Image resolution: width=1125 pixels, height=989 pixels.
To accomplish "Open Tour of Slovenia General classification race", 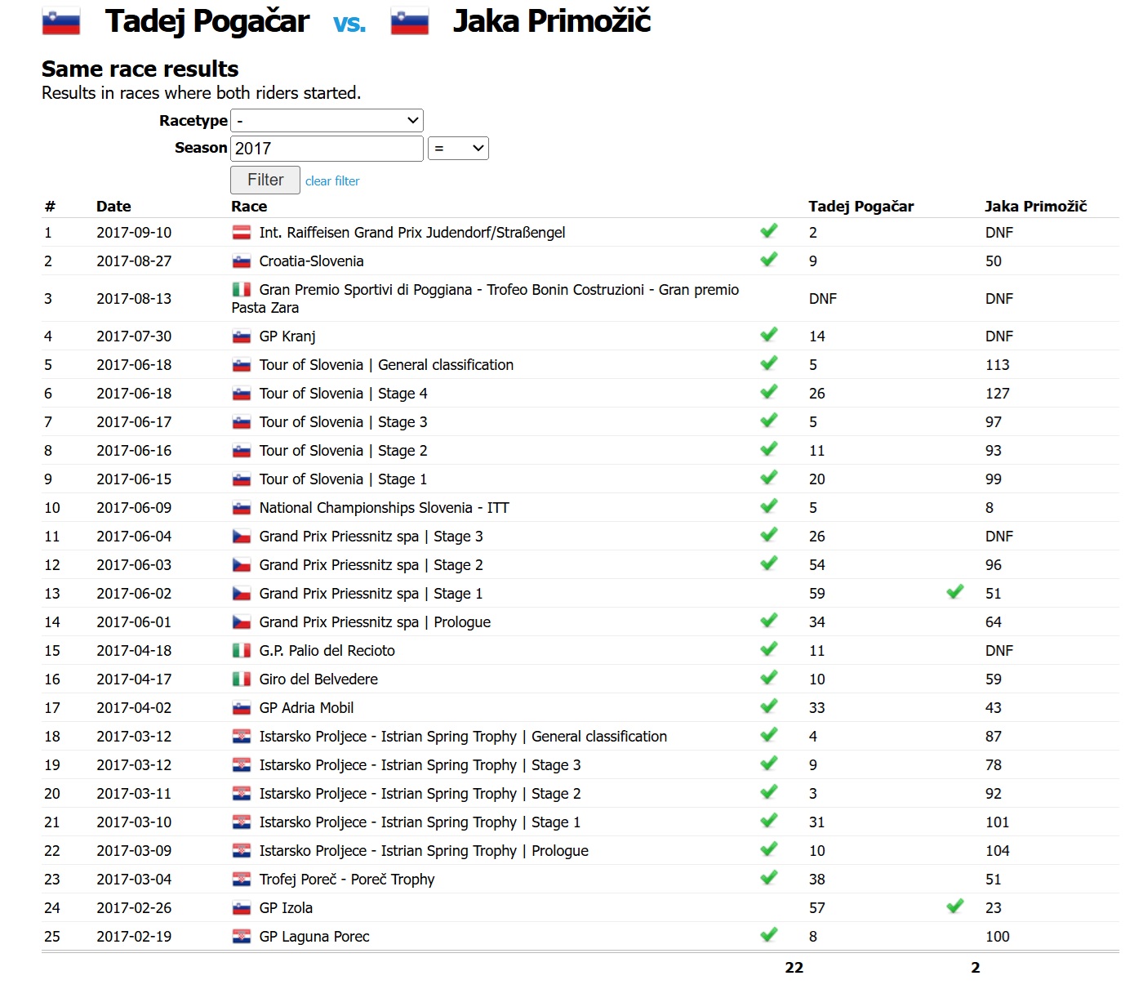I will pyautogui.click(x=386, y=365).
